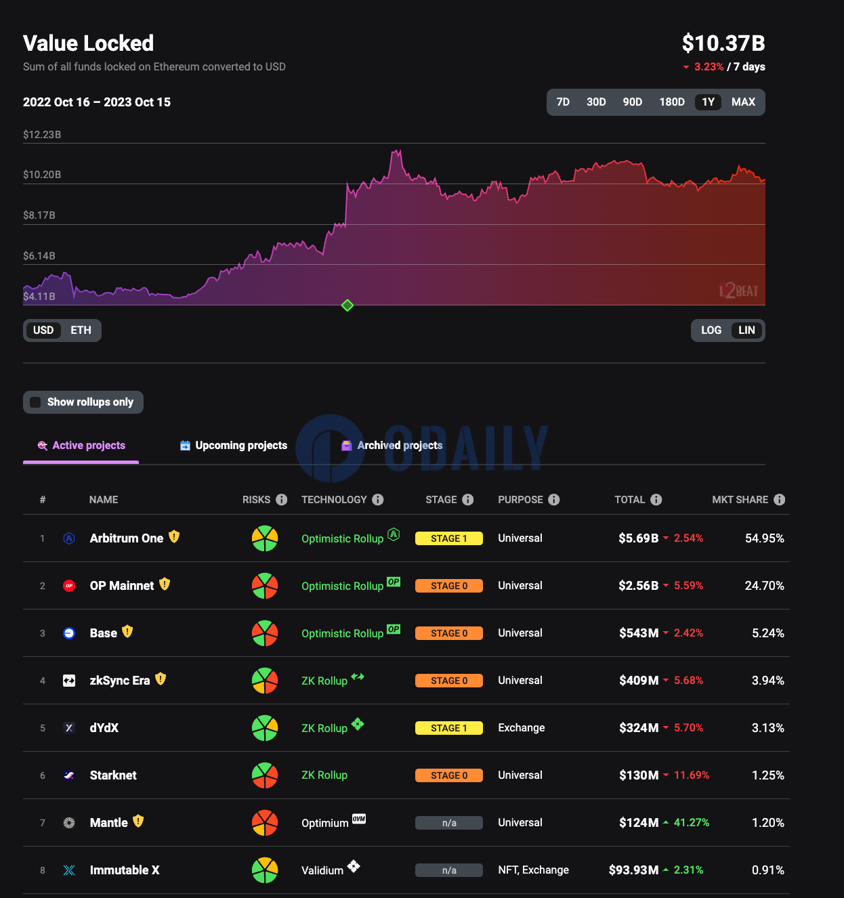
Task: Open the Starknet risk pie chart
Action: [x=265, y=775]
